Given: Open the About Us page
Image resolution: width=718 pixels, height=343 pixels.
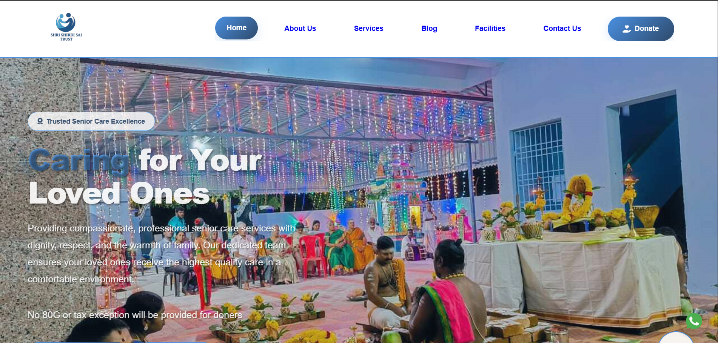Looking at the screenshot, I should coord(300,28).
